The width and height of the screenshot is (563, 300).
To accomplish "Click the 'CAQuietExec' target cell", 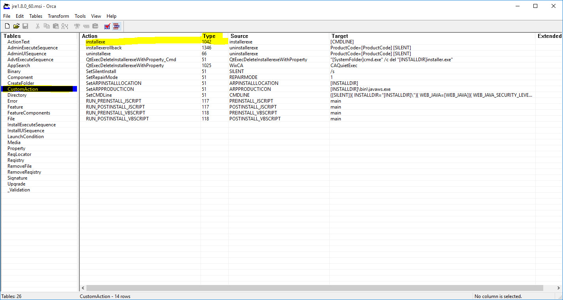I will (x=344, y=66).
